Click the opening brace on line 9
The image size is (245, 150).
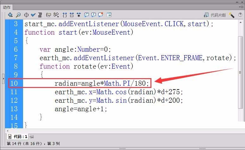tap(42, 75)
